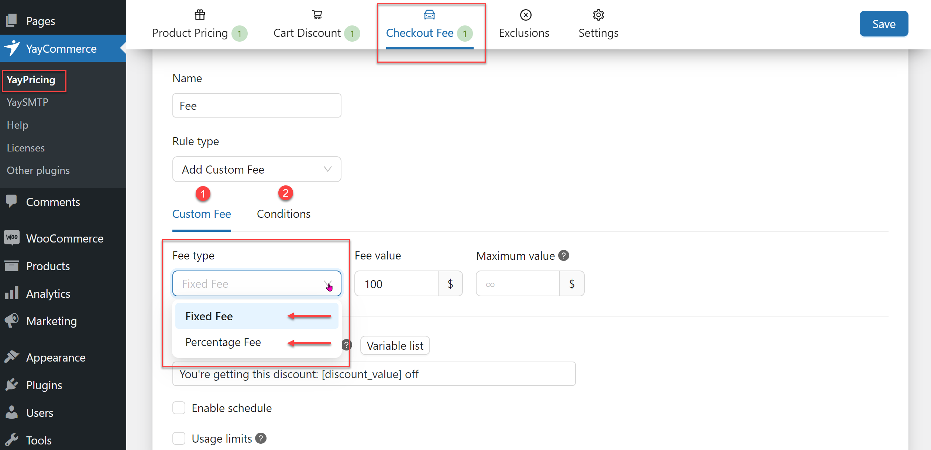Switch to the Conditions tab

283,214
